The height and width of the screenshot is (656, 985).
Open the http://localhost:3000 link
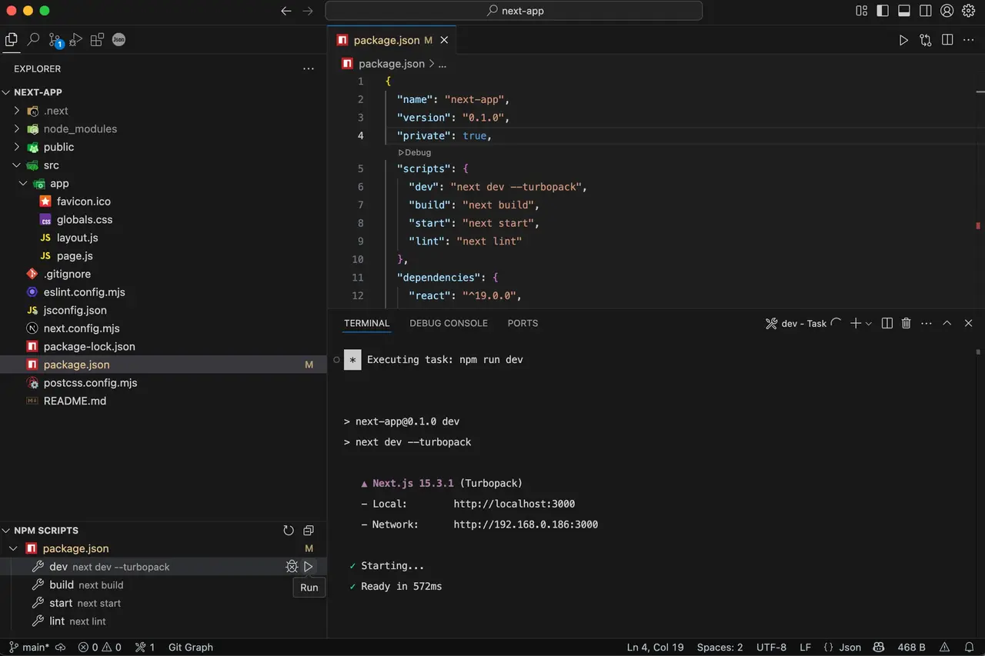point(514,504)
